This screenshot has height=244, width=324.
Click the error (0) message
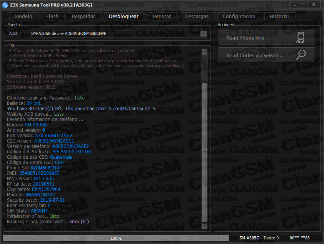coord(79,221)
